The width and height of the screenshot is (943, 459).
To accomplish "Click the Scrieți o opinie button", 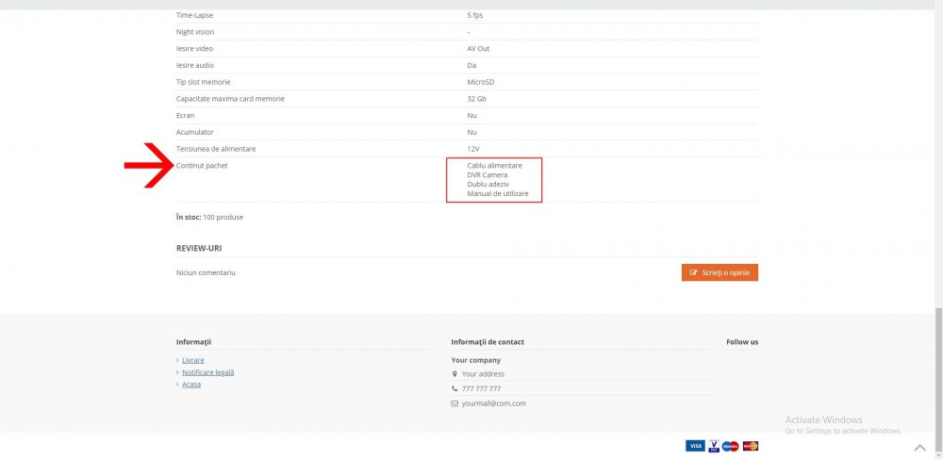I will [x=720, y=272].
